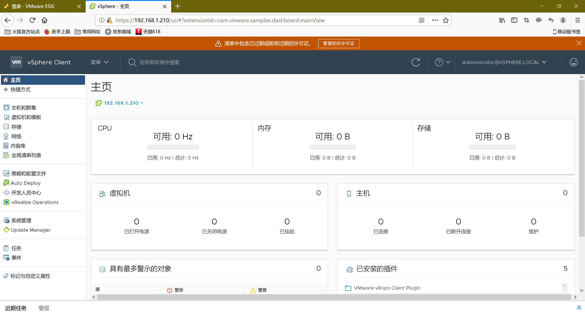Viewport: 585px width, 314px height.
Task: Bookmark this page with the star
Action: [x=446, y=20]
